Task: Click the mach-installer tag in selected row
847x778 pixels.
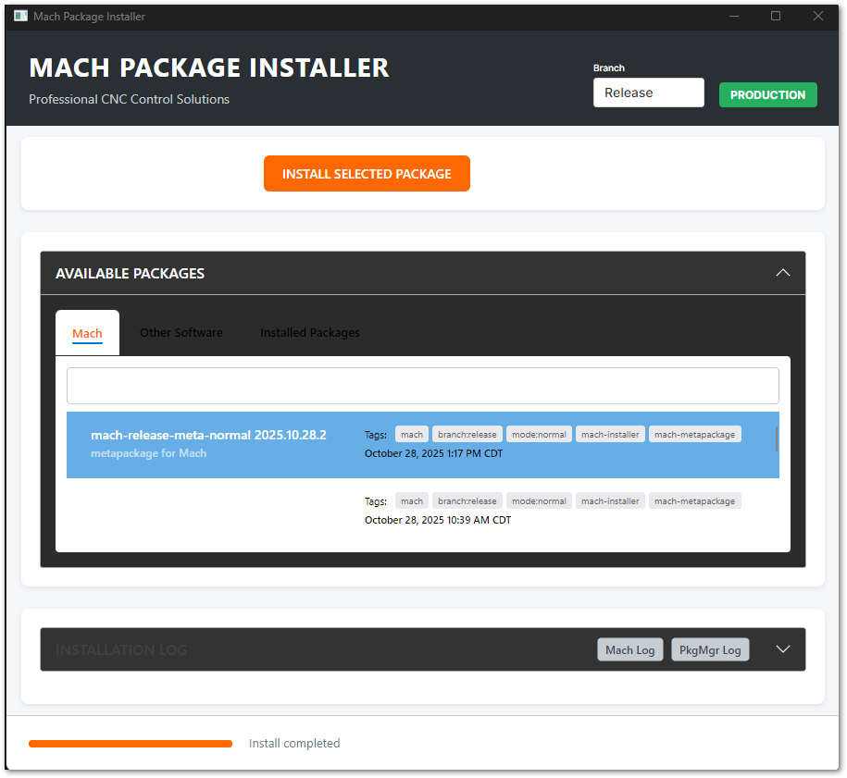Action: coord(610,434)
